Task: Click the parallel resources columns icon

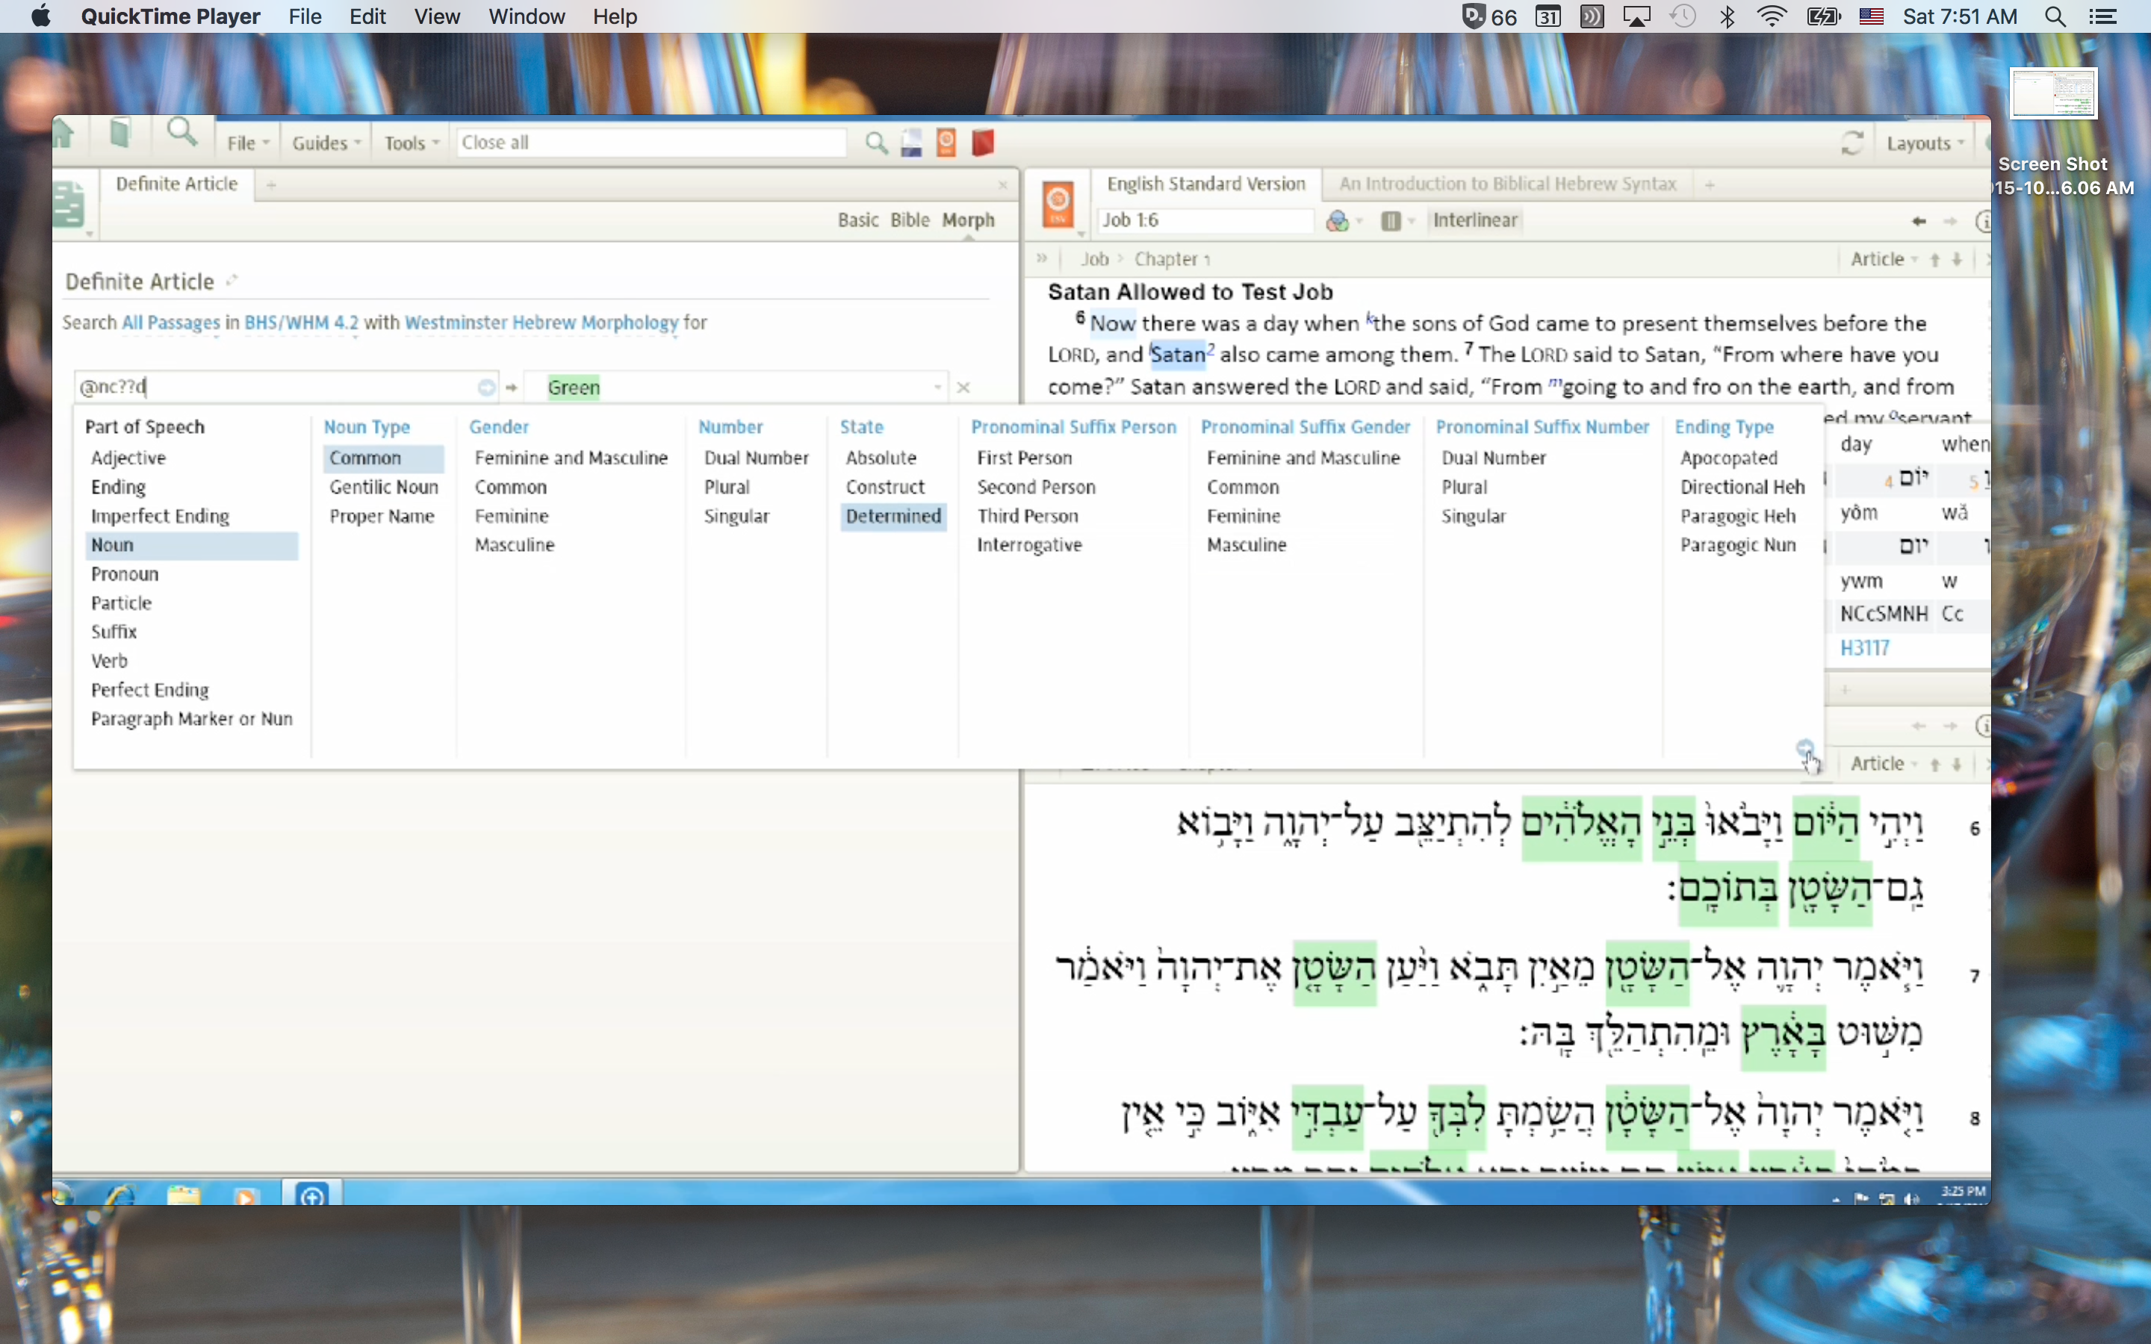Action: [1391, 220]
